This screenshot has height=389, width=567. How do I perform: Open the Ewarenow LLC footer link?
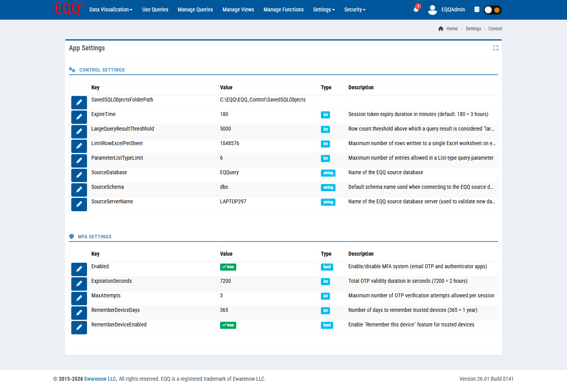(100, 379)
